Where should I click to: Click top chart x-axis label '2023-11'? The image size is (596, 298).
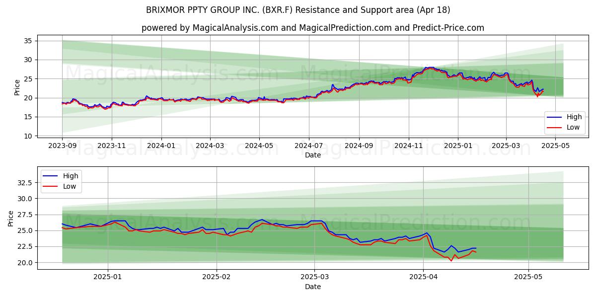(111, 146)
